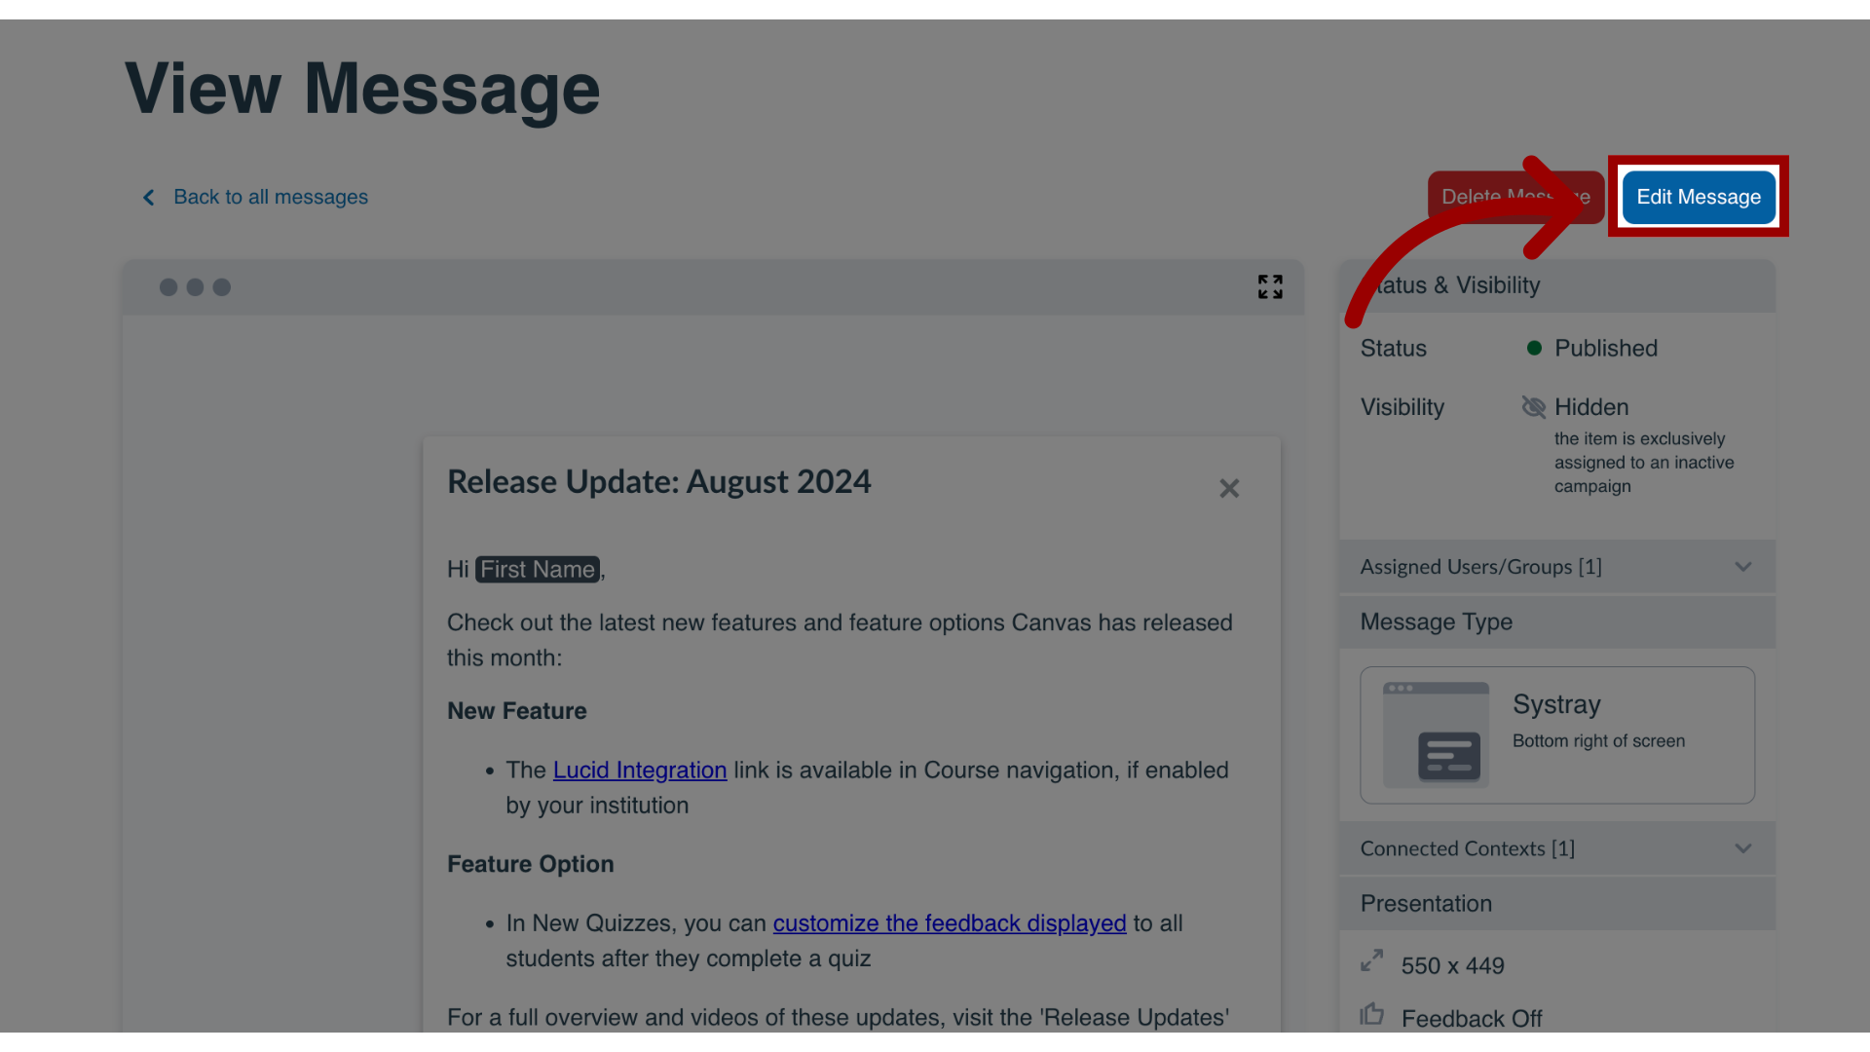Click the presentation resize icon
The width and height of the screenshot is (1870, 1052).
point(1373,962)
